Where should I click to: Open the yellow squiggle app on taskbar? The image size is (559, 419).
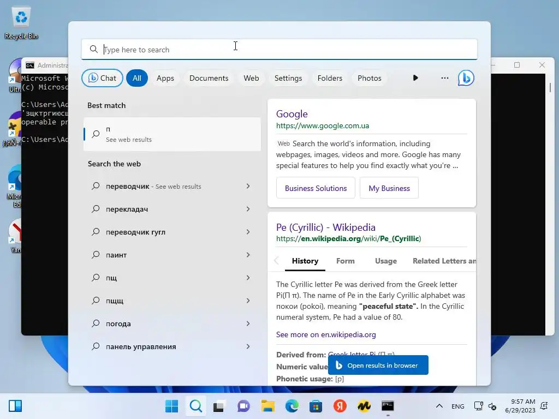(x=364, y=406)
